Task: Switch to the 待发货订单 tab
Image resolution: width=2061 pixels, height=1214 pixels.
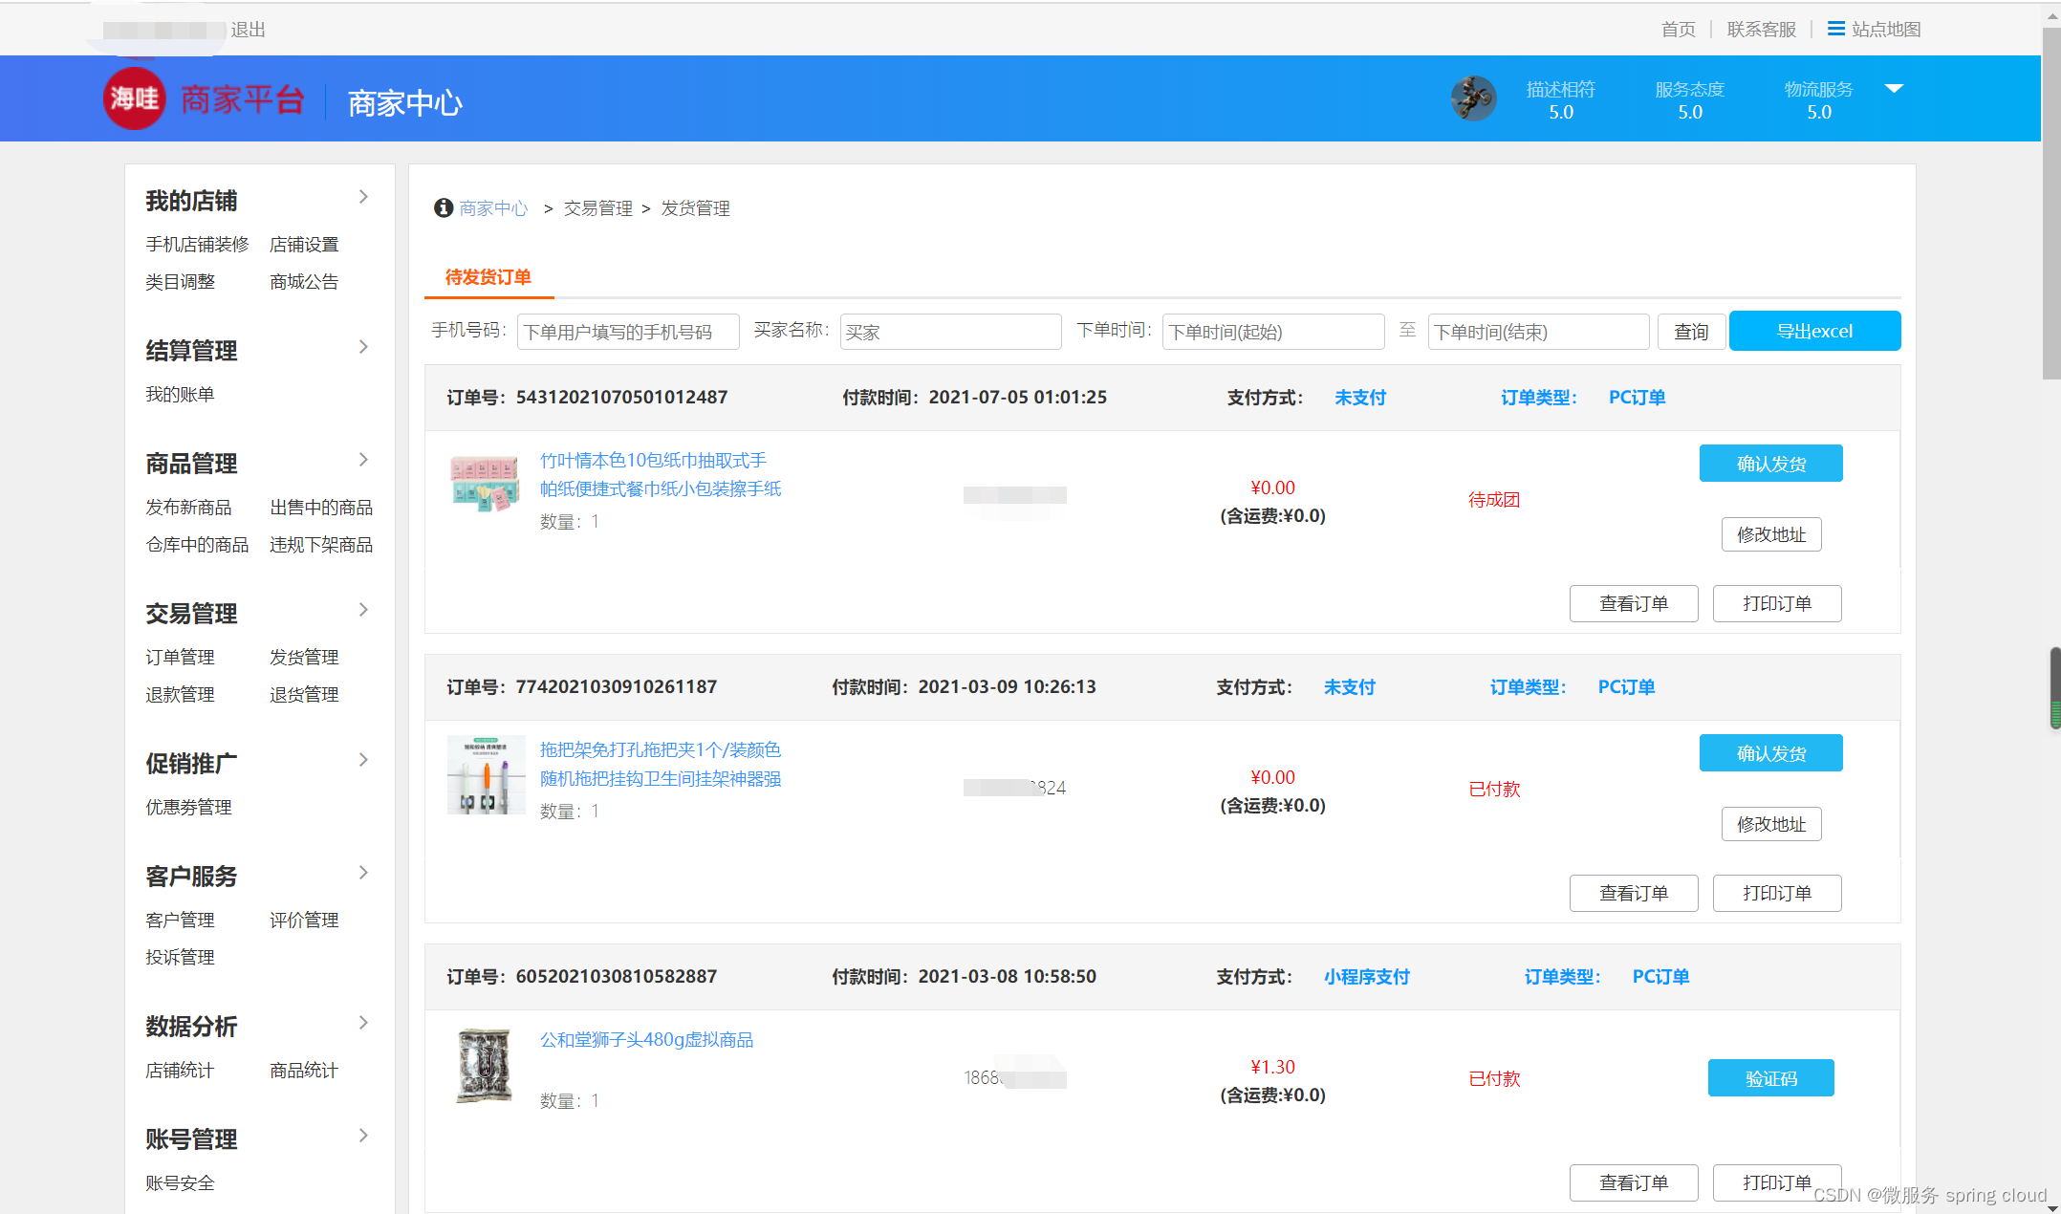Action: 488,277
